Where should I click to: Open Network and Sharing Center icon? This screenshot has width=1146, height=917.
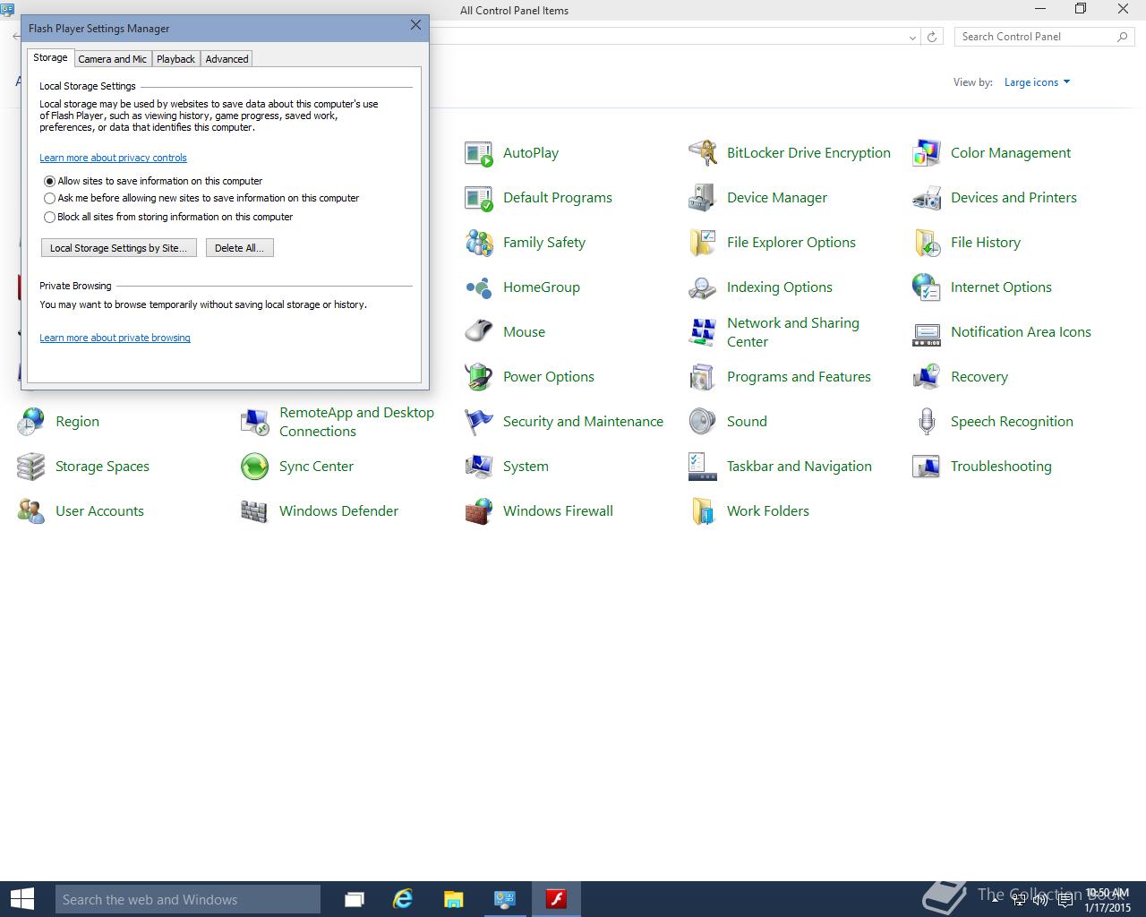[703, 332]
